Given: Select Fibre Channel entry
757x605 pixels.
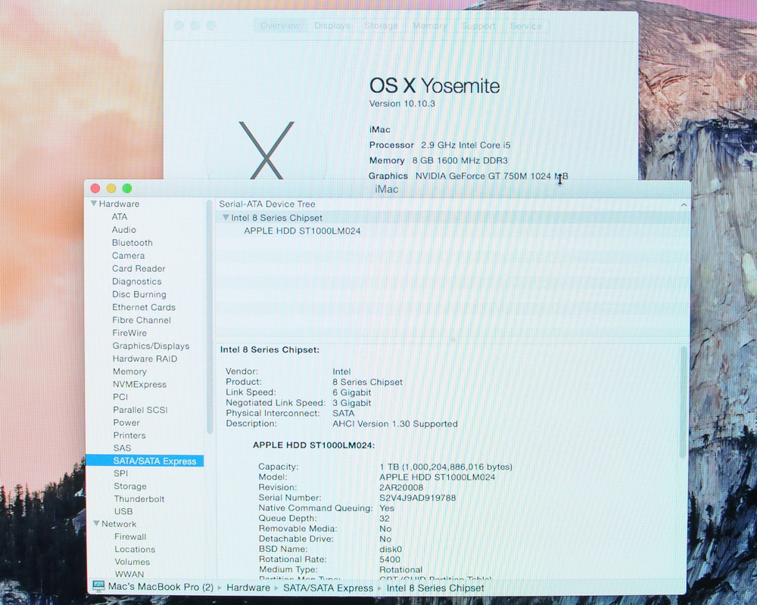Looking at the screenshot, I should 142,320.
